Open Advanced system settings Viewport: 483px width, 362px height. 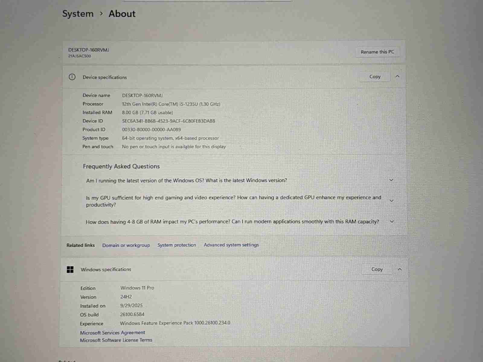click(231, 245)
